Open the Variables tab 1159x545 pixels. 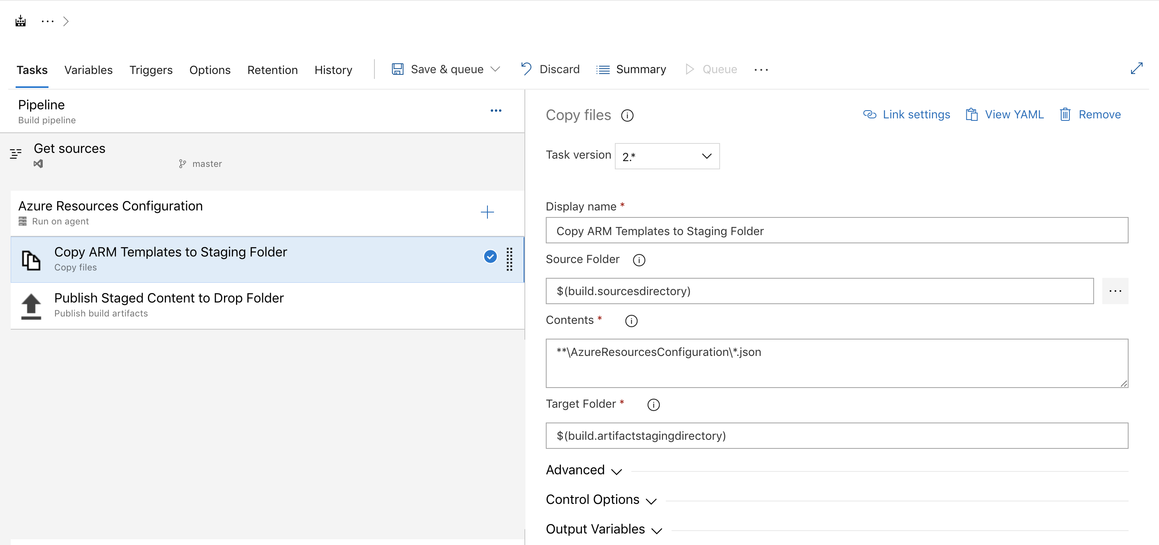[x=88, y=70]
